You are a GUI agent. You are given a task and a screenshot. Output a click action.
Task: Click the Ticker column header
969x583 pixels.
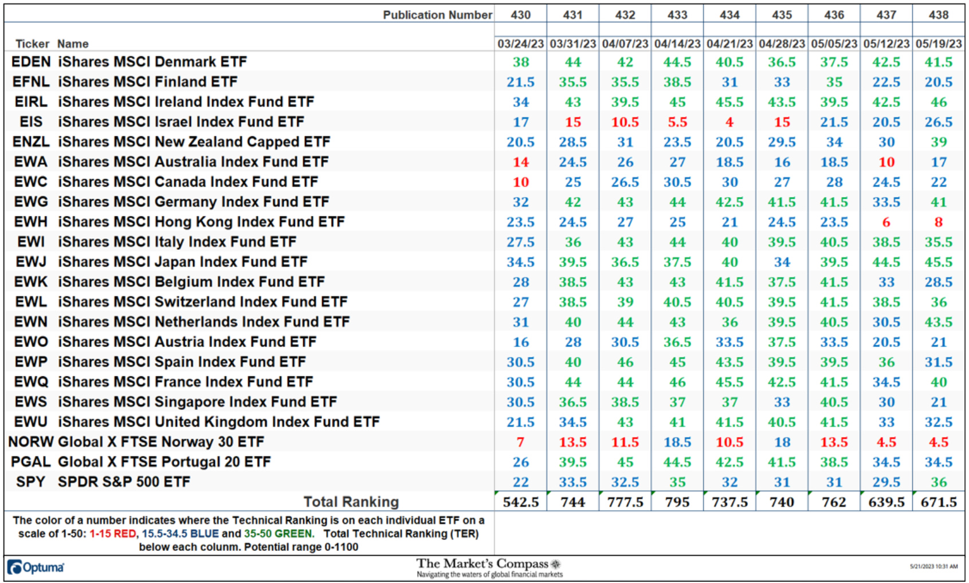[32, 44]
